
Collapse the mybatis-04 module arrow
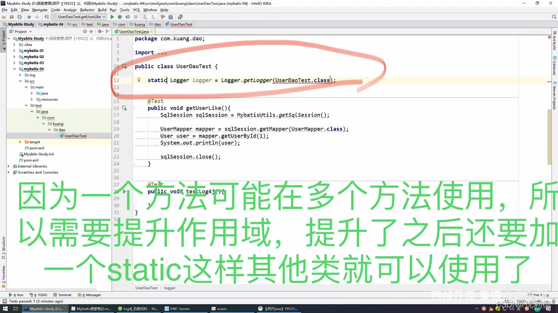click(x=14, y=69)
